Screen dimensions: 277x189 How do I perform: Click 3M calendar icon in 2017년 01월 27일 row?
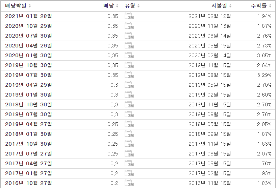[x=129, y=173]
